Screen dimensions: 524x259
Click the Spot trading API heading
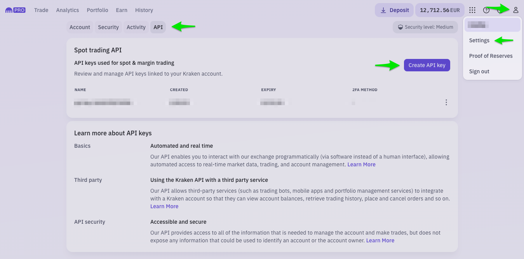[98, 50]
